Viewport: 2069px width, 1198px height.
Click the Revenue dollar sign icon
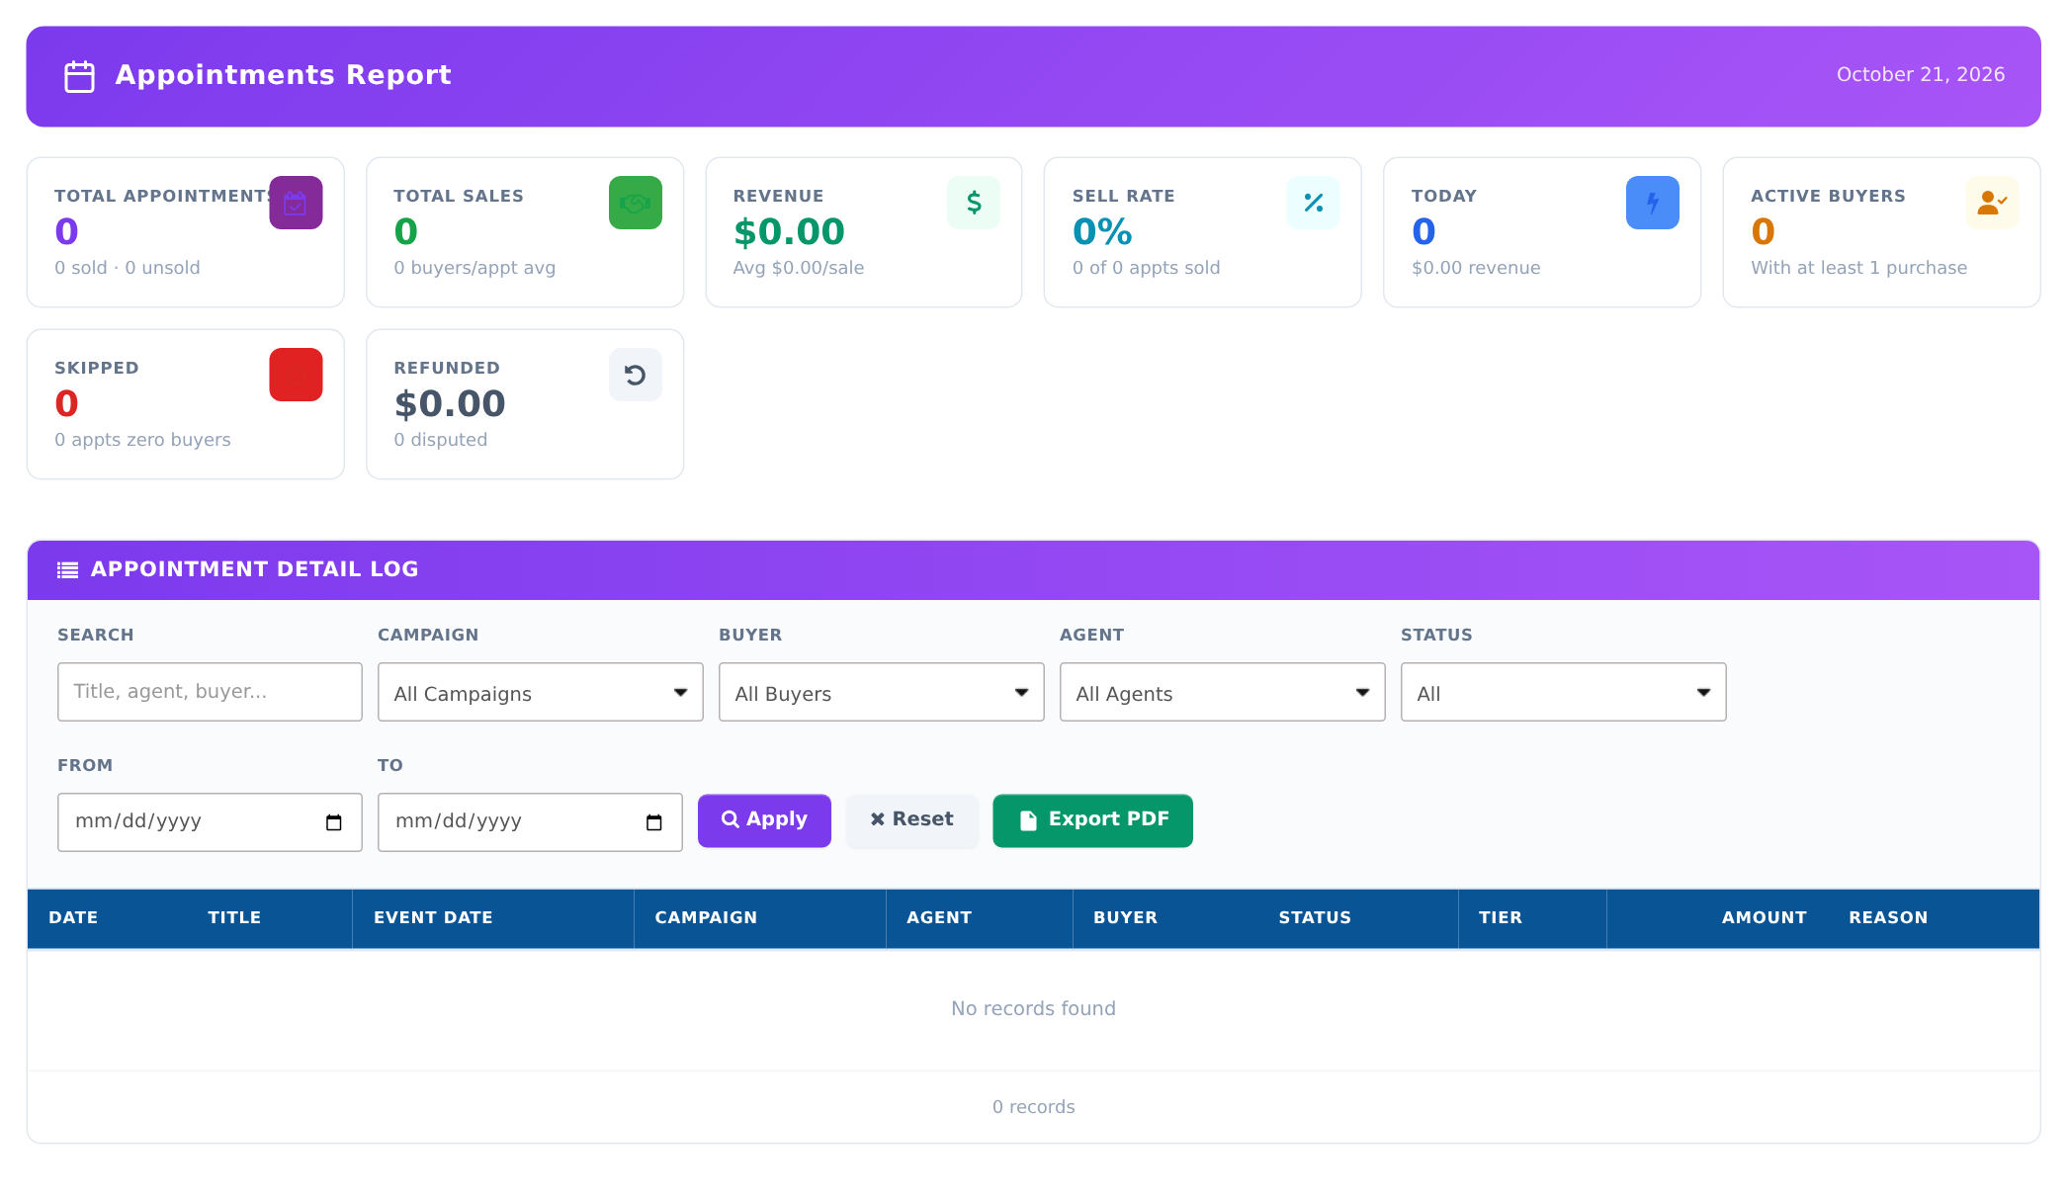coord(974,203)
